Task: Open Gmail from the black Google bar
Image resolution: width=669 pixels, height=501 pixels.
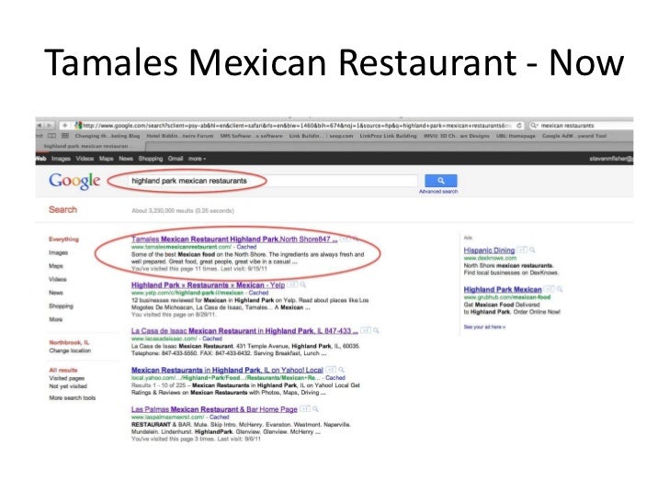Action: coord(176,159)
